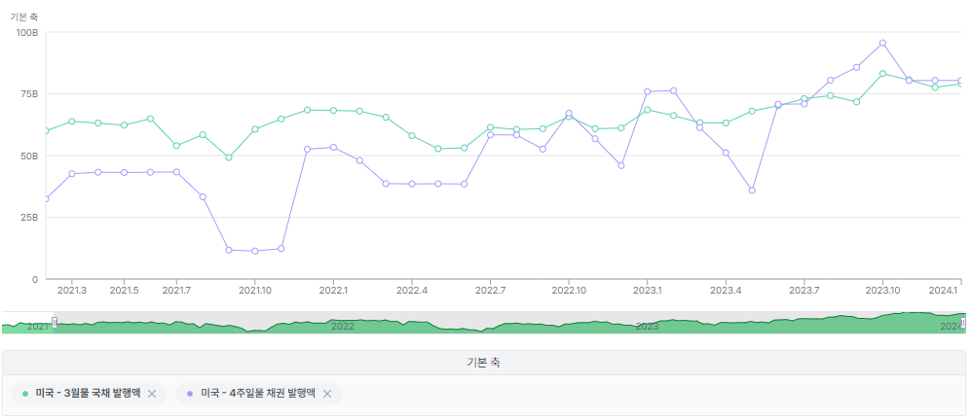Remove the 미국 - 3월물 국채 발행액 series
The height and width of the screenshot is (420, 972).
[x=152, y=394]
